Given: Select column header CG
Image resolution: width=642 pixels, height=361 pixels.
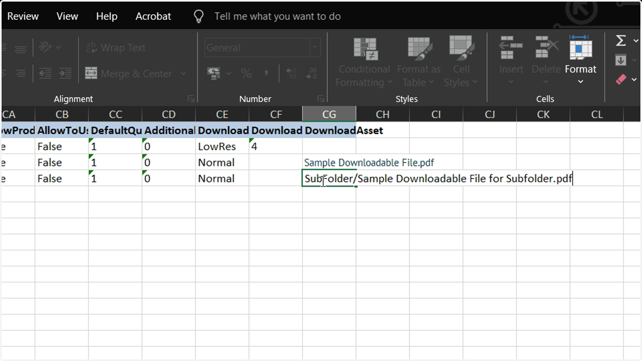Looking at the screenshot, I should [x=330, y=114].
